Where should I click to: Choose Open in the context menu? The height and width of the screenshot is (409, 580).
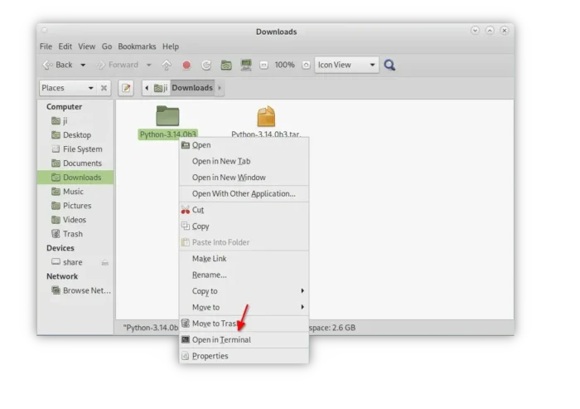click(244, 145)
